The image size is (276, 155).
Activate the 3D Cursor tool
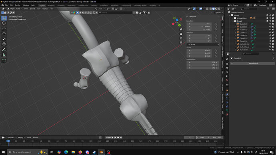pyautogui.click(x=4, y=23)
